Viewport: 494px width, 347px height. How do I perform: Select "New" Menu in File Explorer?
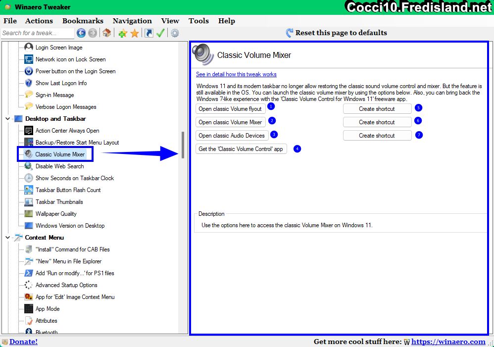click(68, 261)
